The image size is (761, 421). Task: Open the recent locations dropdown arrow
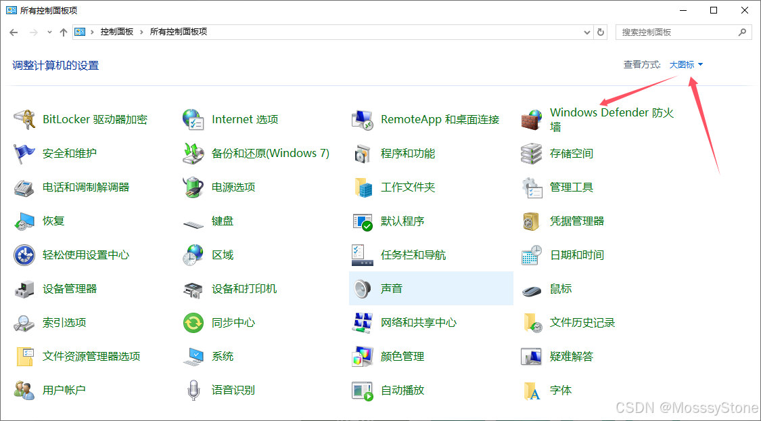coord(49,32)
